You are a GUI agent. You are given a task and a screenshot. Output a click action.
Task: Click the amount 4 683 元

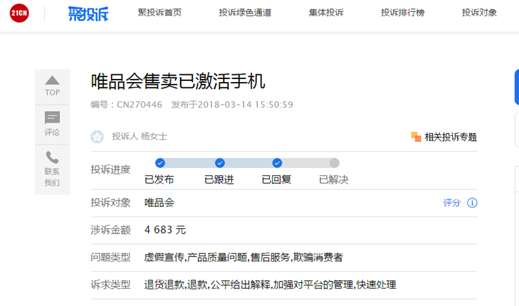(165, 230)
